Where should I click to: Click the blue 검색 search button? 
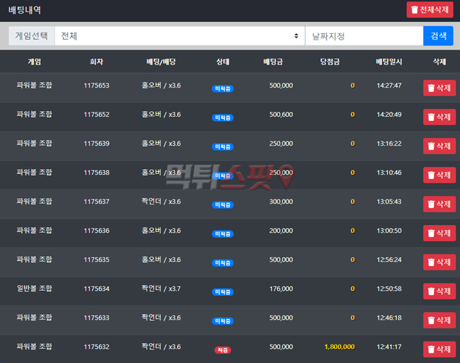[438, 36]
